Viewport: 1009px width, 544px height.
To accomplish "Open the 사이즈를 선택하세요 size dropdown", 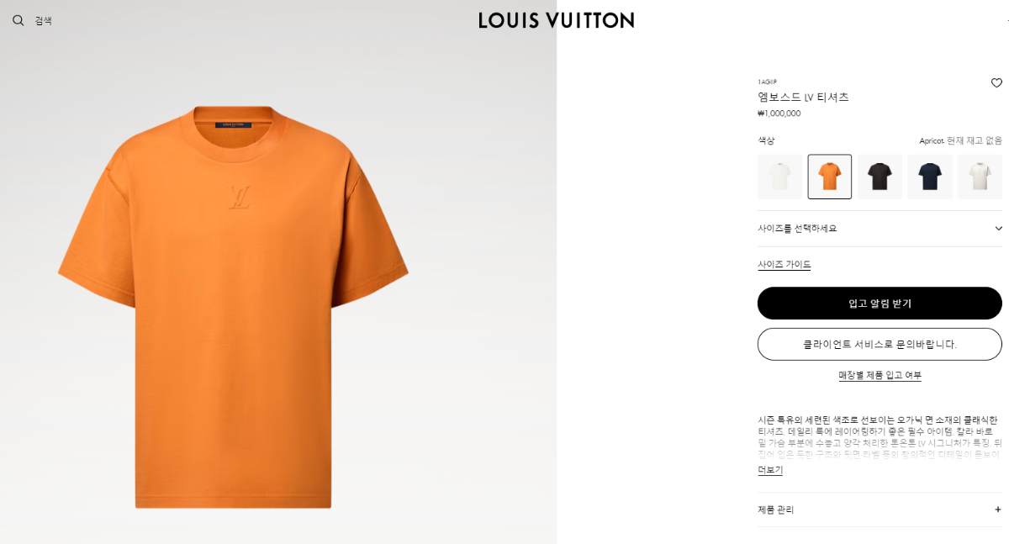I will [x=880, y=229].
